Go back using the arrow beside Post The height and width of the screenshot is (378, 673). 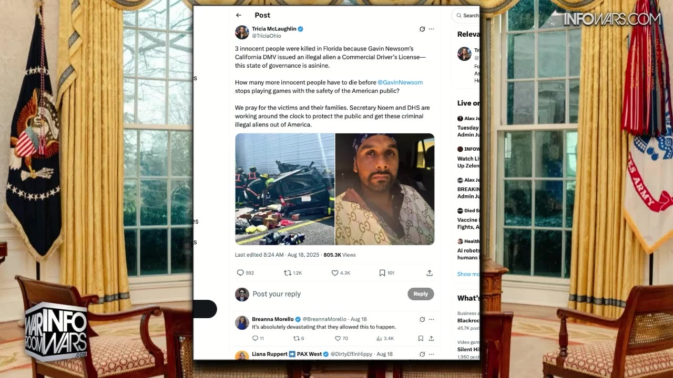[x=239, y=15]
